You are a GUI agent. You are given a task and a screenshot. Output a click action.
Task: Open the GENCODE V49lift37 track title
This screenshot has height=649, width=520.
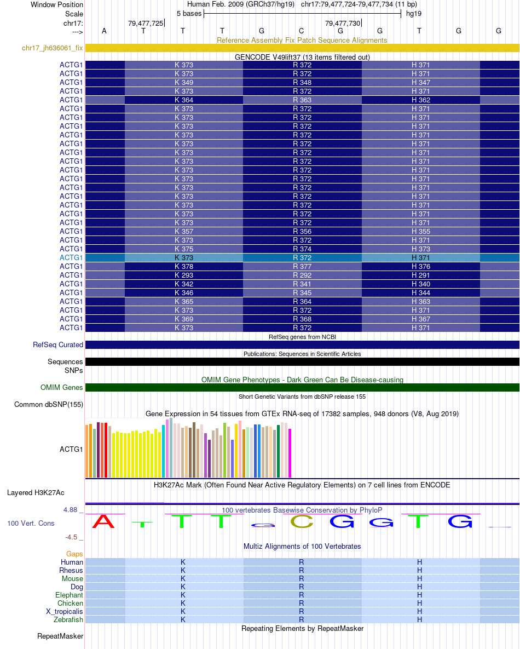[x=302, y=57]
